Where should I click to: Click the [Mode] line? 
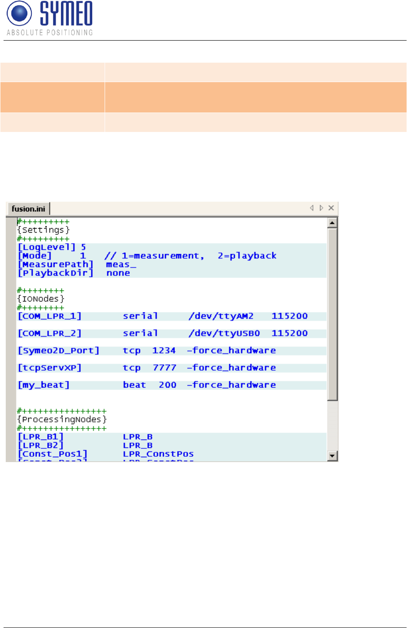click(x=34, y=256)
